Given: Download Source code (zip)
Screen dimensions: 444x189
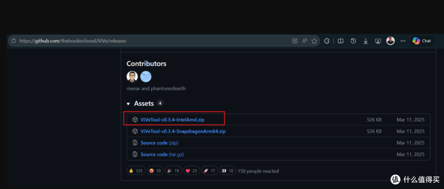Looking at the screenshot, I should 160,143.
